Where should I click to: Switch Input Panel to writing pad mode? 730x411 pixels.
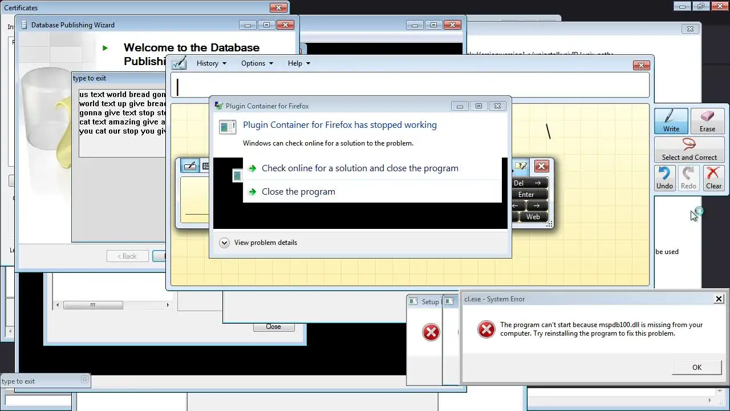(190, 166)
